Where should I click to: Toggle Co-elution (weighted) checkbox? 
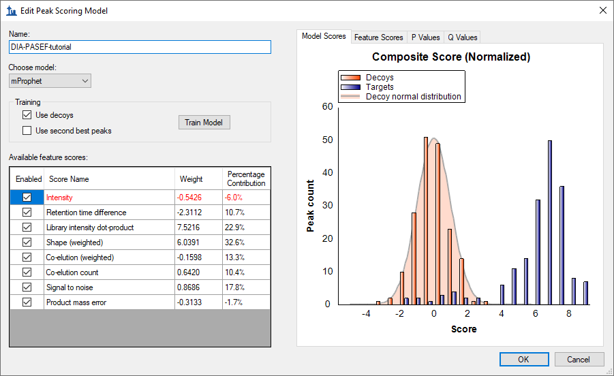tap(27, 257)
